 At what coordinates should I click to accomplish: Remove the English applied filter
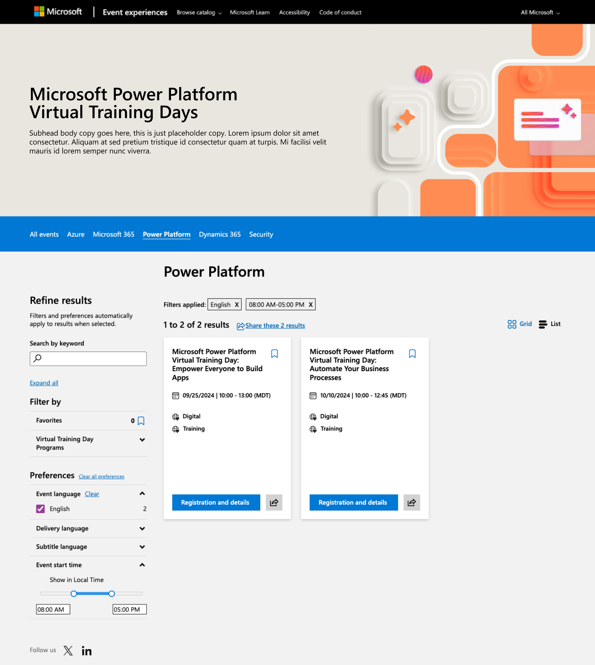(x=237, y=304)
